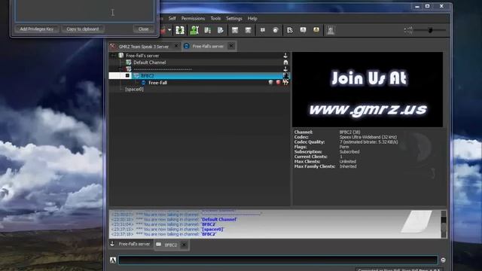Screen dimensions: 482x271
Task: Open the Settings menu
Action: (x=234, y=18)
